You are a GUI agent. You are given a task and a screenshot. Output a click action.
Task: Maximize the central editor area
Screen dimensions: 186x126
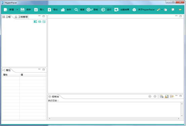pos(181,16)
